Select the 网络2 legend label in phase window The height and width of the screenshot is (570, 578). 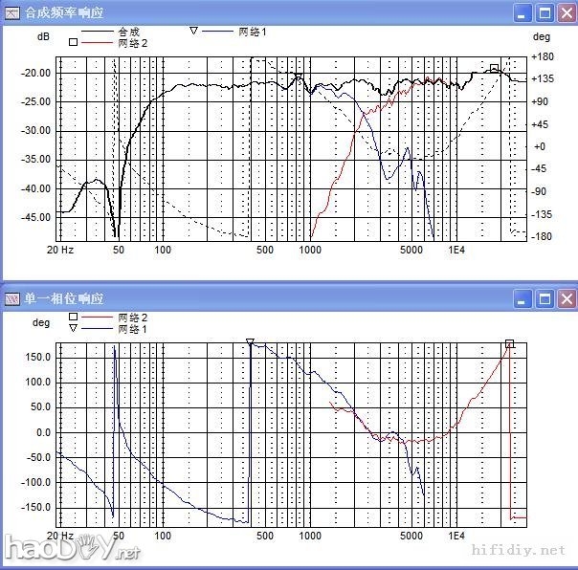point(132,317)
